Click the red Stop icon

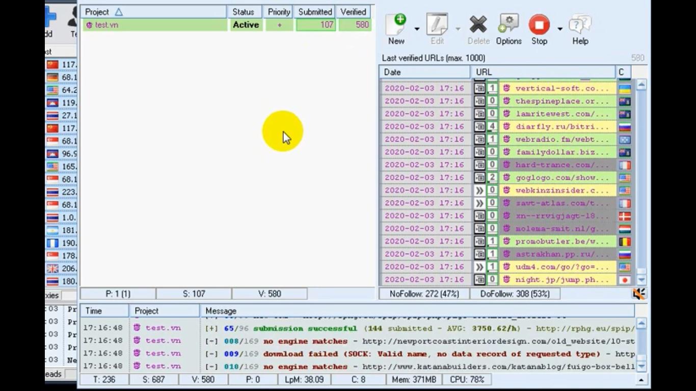(539, 24)
